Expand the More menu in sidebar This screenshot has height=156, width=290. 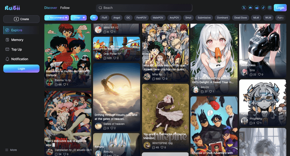tap(11, 150)
